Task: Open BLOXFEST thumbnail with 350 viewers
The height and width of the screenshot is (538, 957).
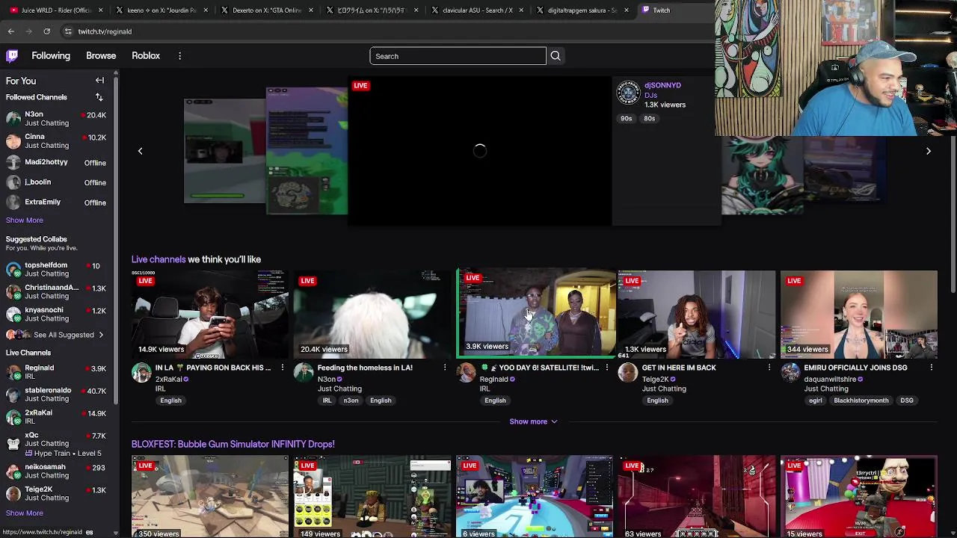Action: coord(210,497)
